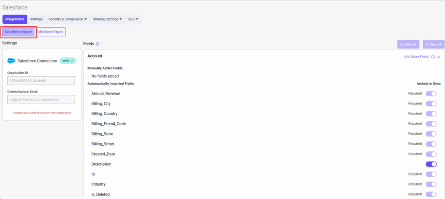Click the Billing_Street field name

103,144
